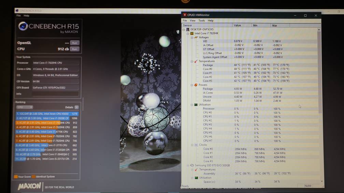This screenshot has height=193, width=344.
Task: Open the Cinebench Help menu
Action: click(26, 16)
